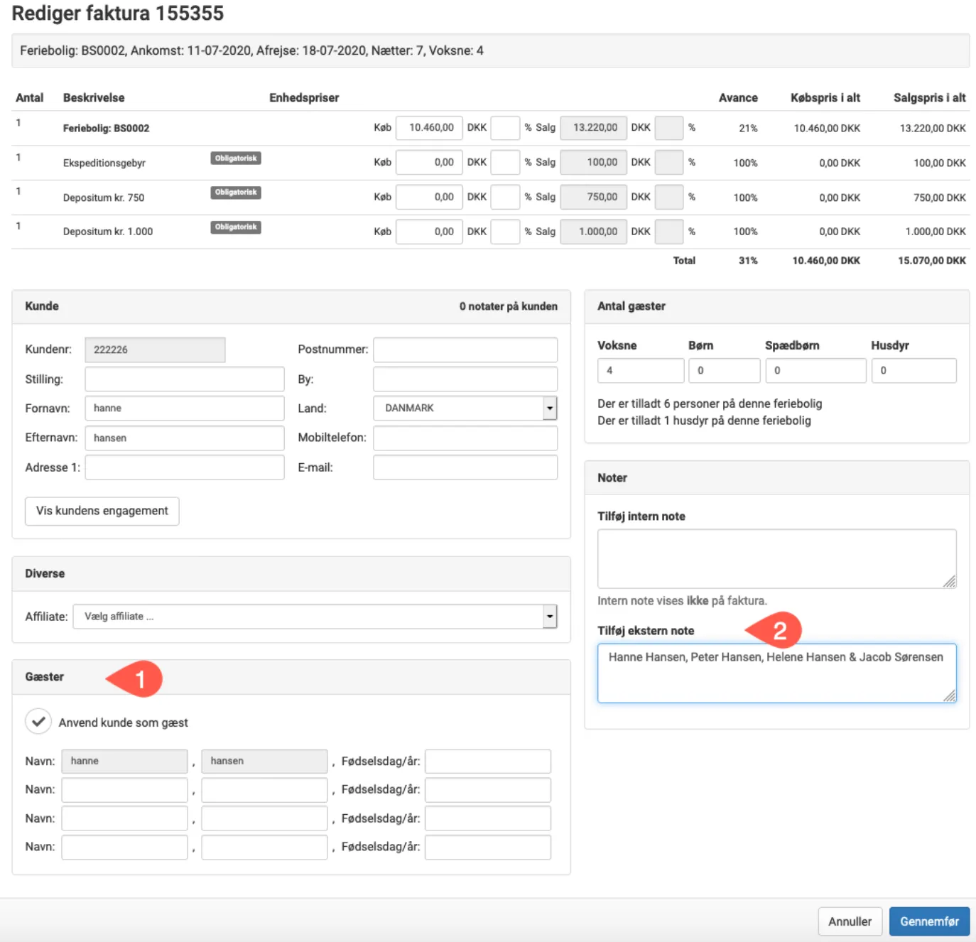The height and width of the screenshot is (942, 976).
Task: Click the 'Tilføj intern note' text area
Action: (x=776, y=558)
